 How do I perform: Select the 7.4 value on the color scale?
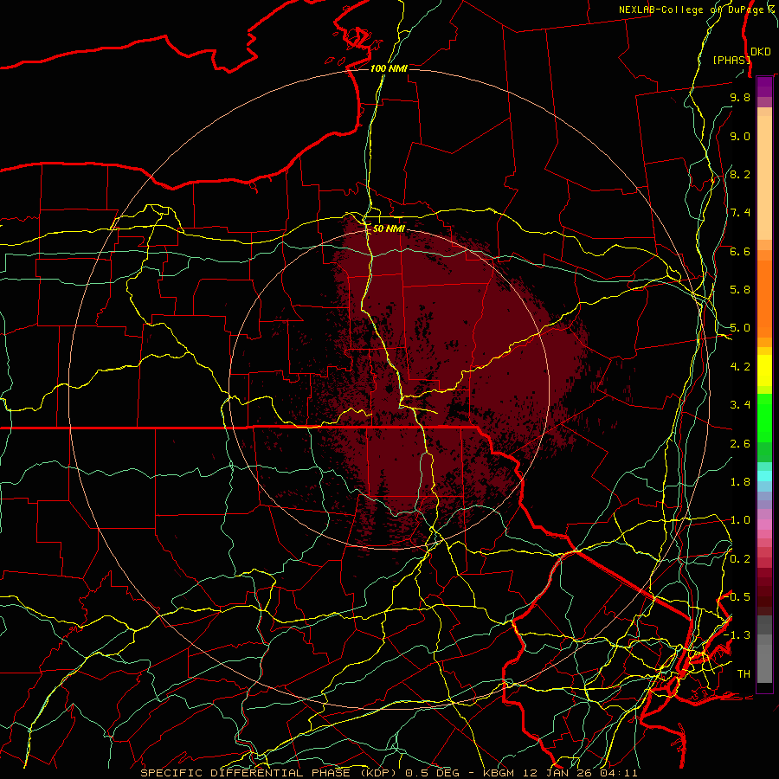tap(740, 213)
